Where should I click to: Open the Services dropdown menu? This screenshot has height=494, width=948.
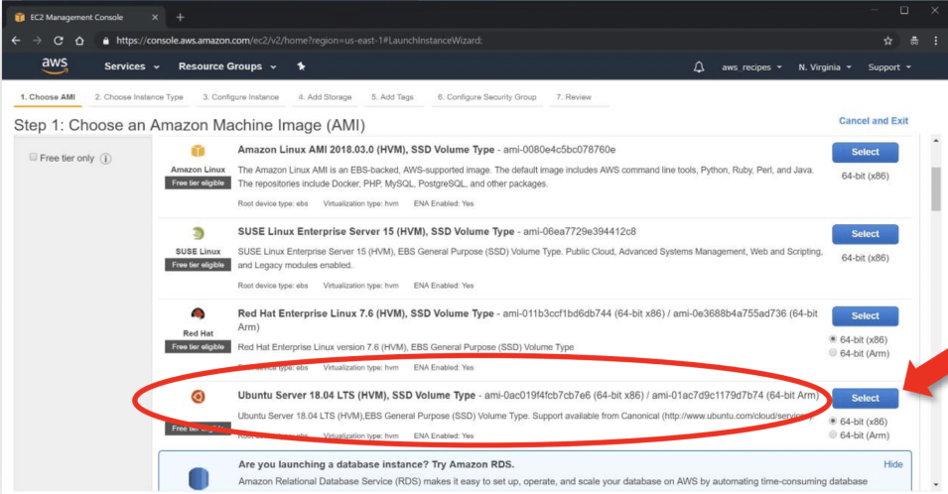pyautogui.click(x=131, y=66)
